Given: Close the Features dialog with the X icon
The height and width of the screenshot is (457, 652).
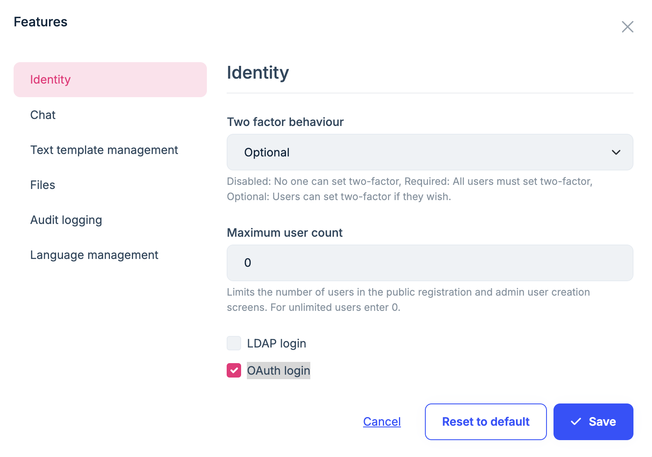Looking at the screenshot, I should (x=627, y=27).
